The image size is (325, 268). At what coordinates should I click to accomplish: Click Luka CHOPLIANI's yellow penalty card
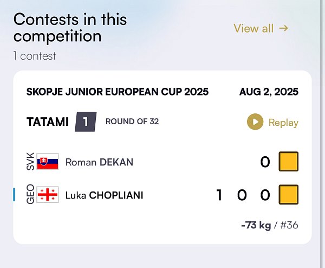tap(289, 195)
